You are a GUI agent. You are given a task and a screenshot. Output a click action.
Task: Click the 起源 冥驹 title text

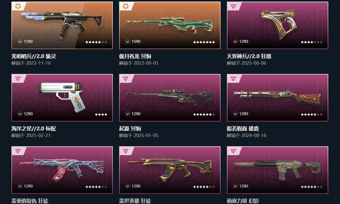(130, 129)
